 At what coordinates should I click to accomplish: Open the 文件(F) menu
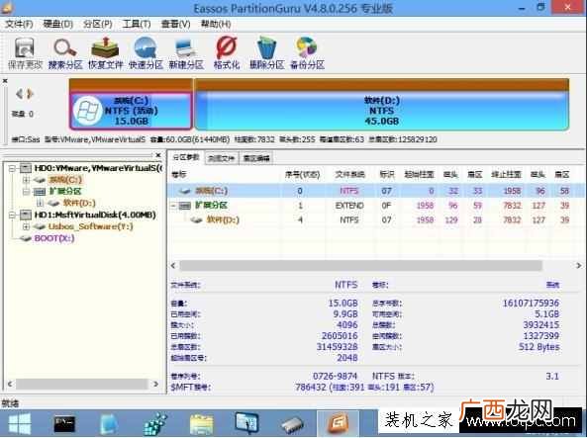(x=19, y=25)
